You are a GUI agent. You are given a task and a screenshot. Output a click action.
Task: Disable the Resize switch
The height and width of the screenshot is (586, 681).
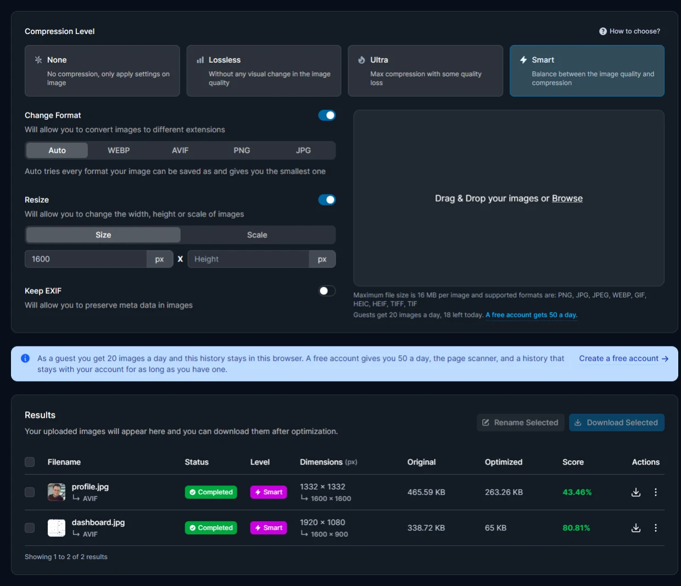(x=327, y=200)
